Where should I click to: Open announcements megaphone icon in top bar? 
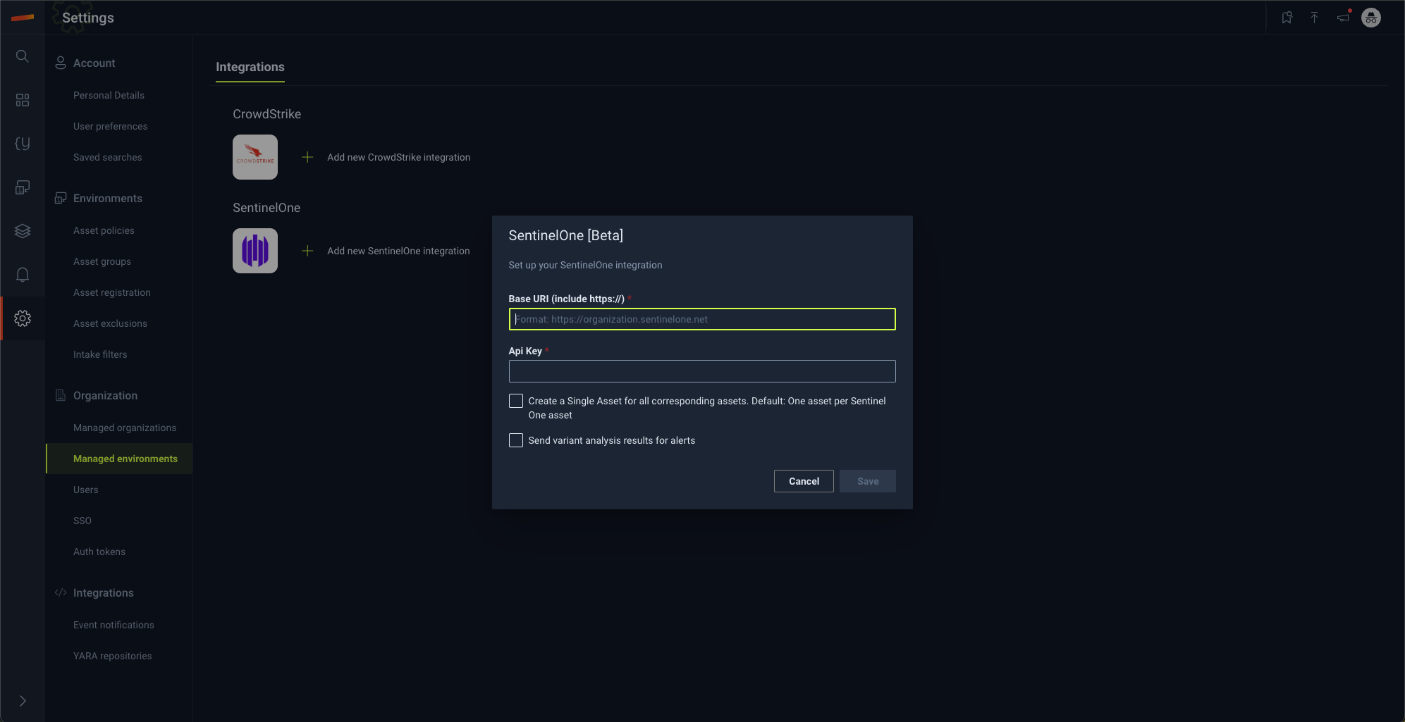1343,17
